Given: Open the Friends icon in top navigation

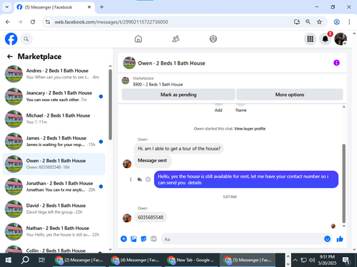Looking at the screenshot, I should point(176,39).
